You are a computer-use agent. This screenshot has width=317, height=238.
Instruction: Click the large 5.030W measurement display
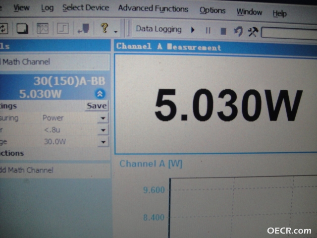228,105
